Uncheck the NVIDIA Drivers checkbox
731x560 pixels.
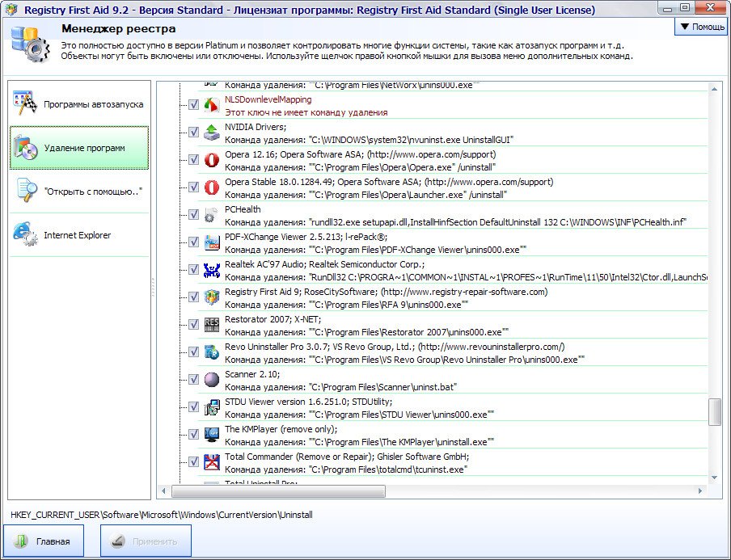pyautogui.click(x=193, y=133)
